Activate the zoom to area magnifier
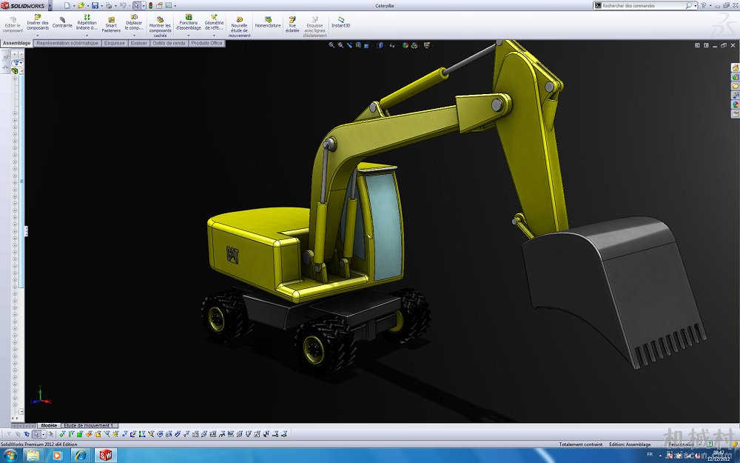 coord(340,45)
